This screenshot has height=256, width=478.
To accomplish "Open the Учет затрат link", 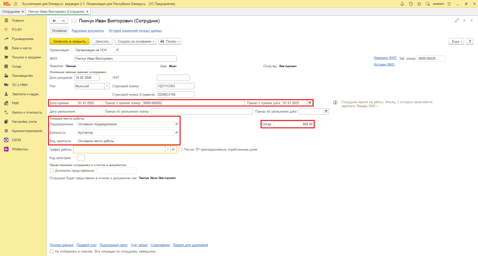I will tap(139, 245).
